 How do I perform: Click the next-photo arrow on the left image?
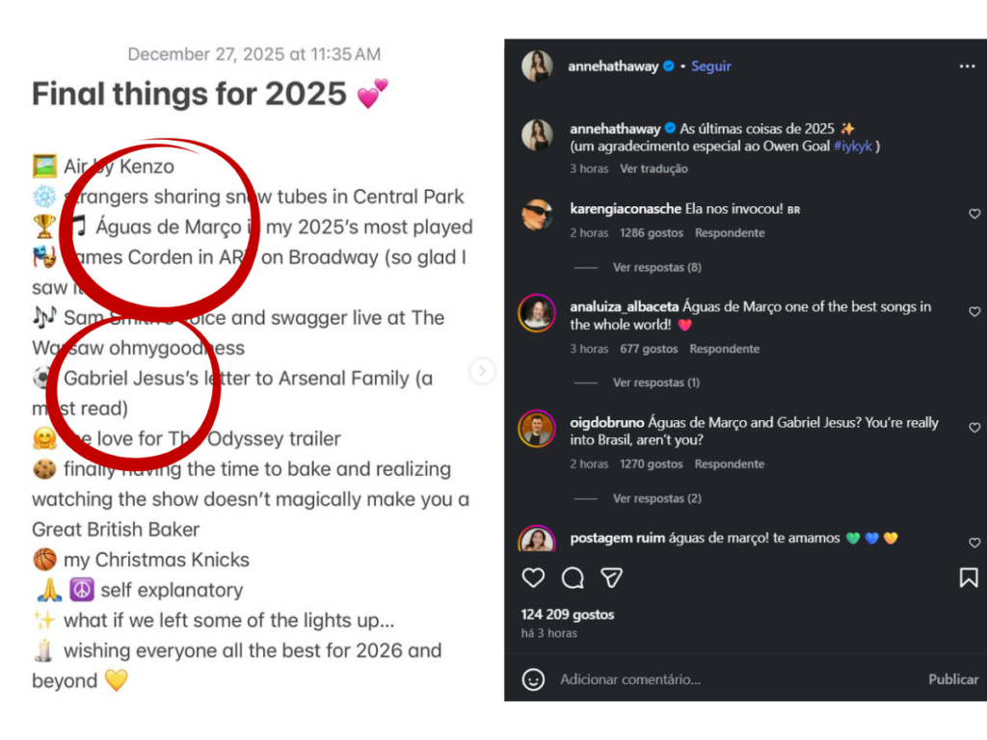tap(482, 370)
